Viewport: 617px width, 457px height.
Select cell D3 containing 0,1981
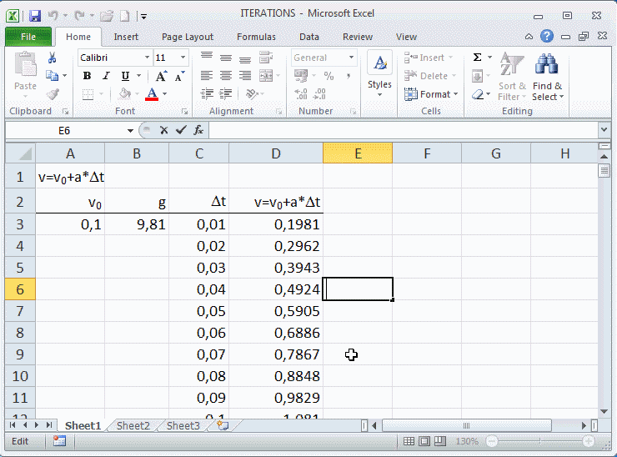pos(276,223)
